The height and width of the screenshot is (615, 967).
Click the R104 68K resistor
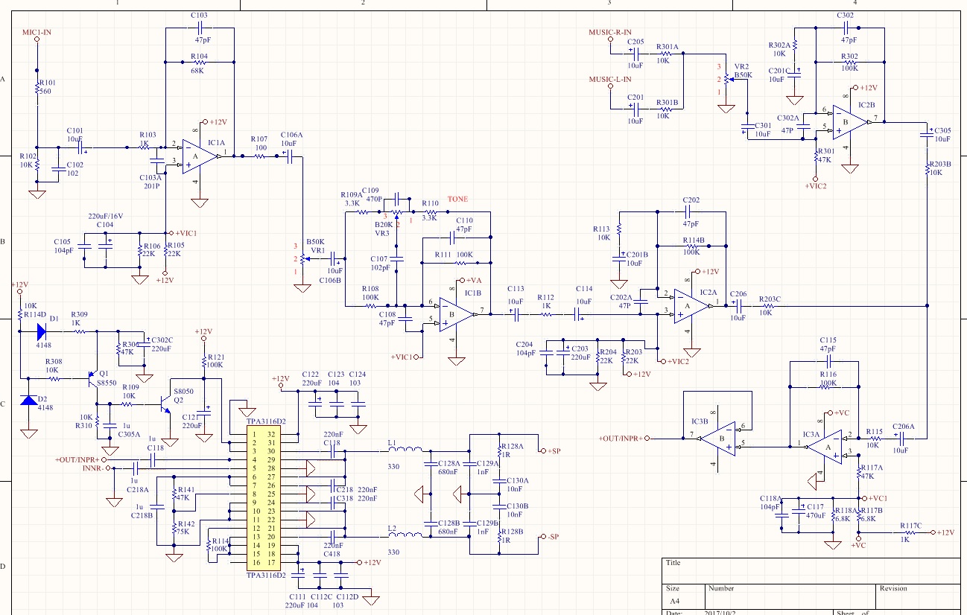pyautogui.click(x=200, y=63)
